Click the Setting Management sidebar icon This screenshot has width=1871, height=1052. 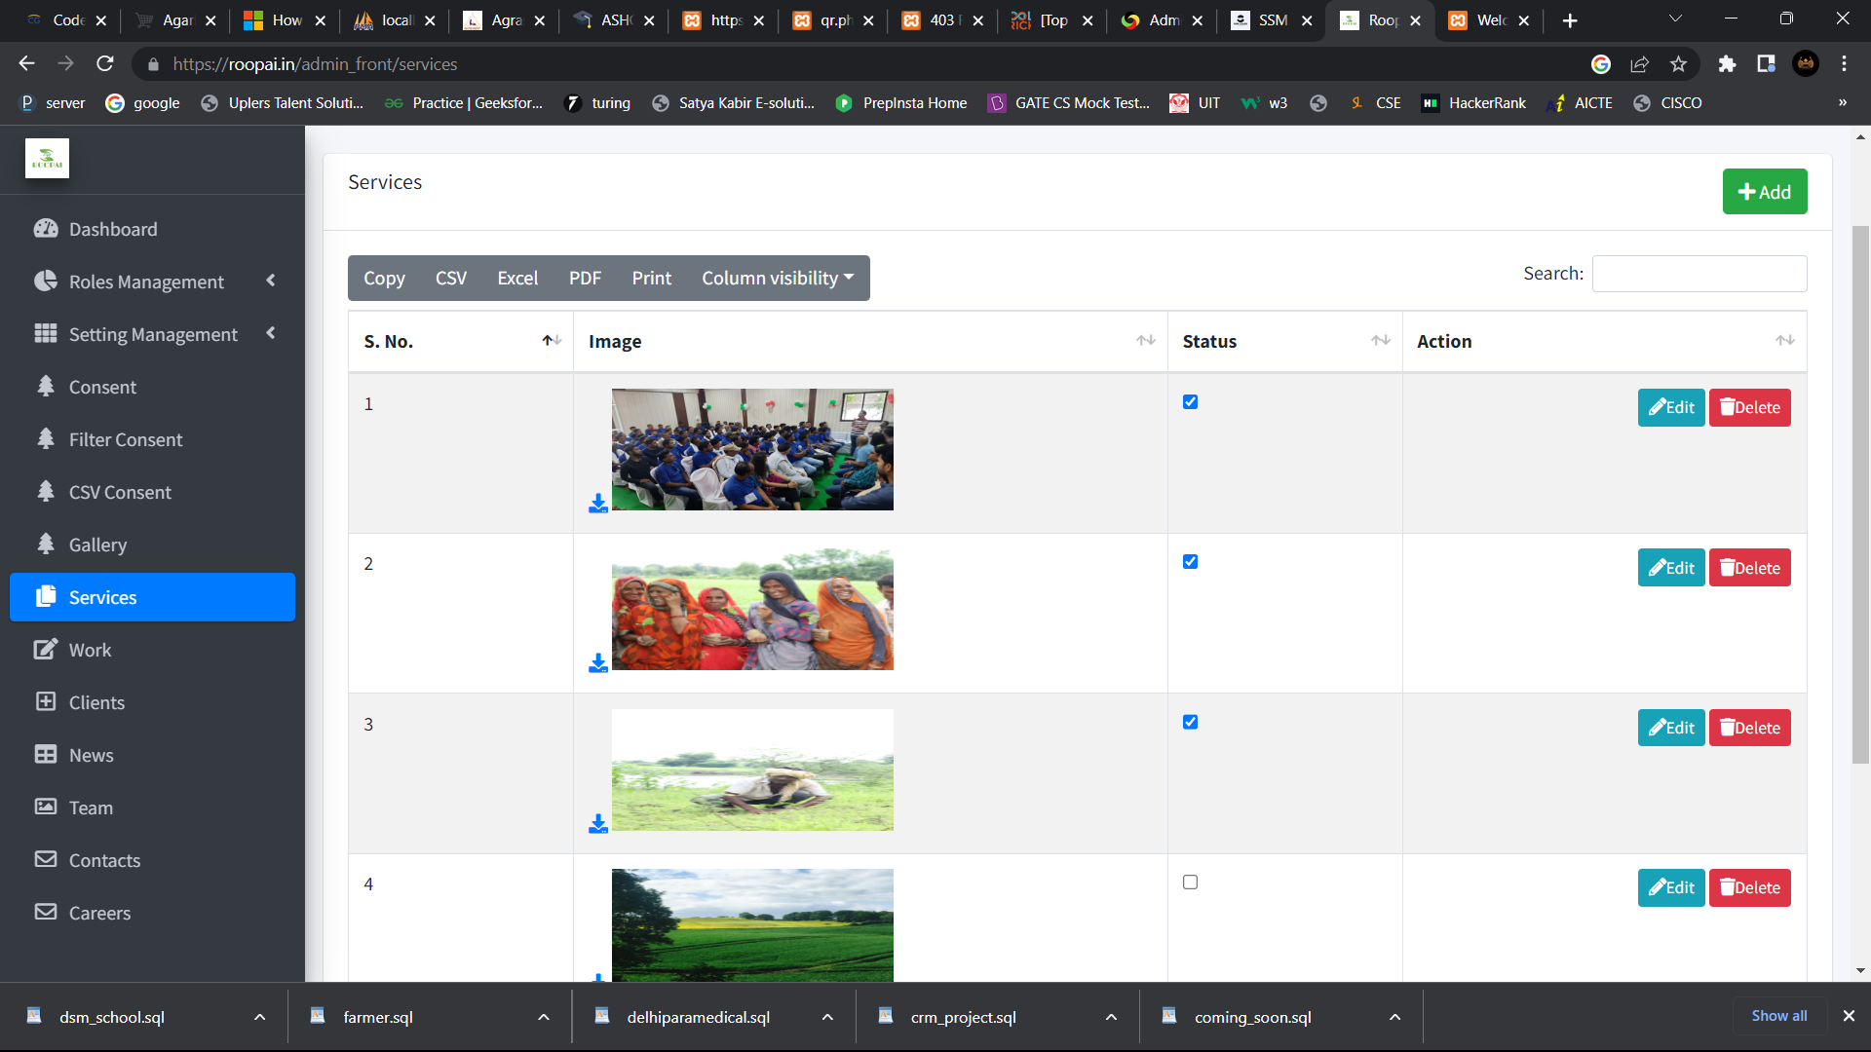46,333
